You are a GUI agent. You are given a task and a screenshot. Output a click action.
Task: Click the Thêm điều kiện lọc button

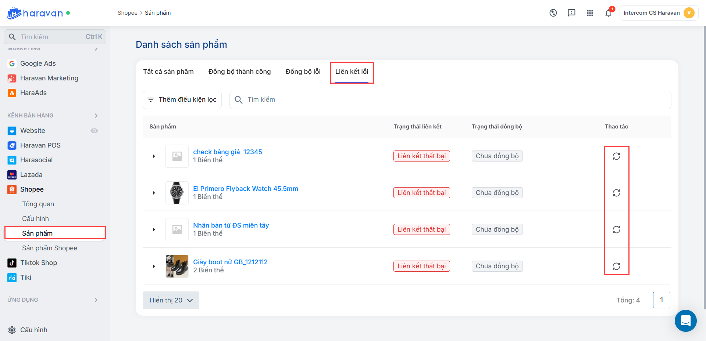point(182,100)
